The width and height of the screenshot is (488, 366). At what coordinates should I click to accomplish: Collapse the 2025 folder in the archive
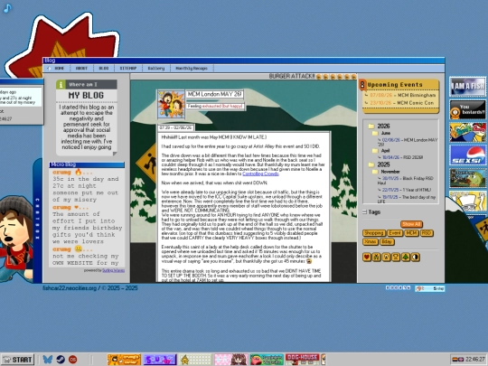371,164
